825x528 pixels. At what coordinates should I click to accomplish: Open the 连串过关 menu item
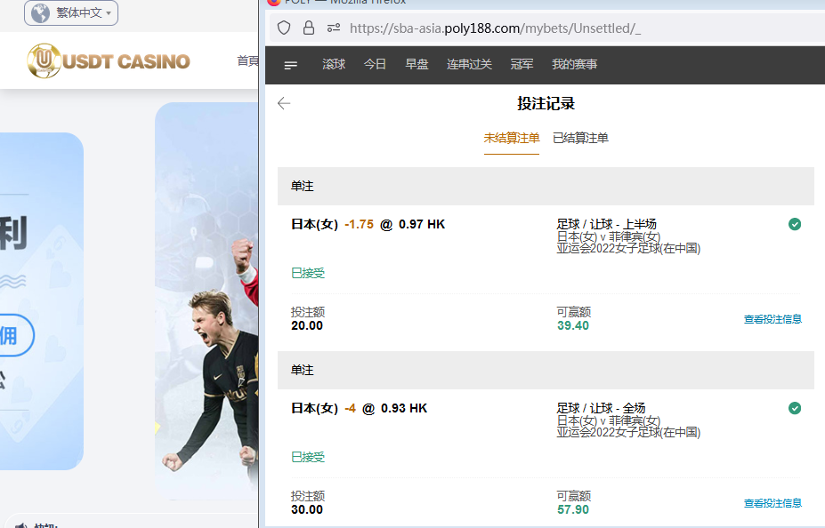pos(469,64)
